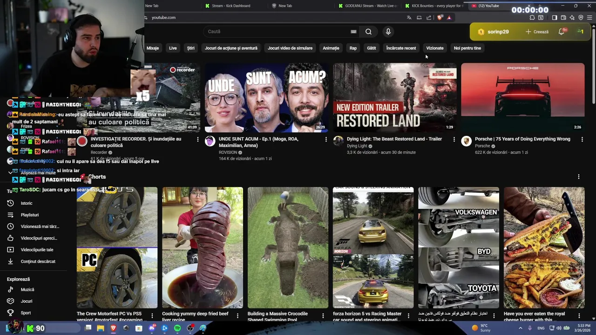This screenshot has width=596, height=335.
Task: Click the Brave Shields lion icon
Action: [440, 18]
